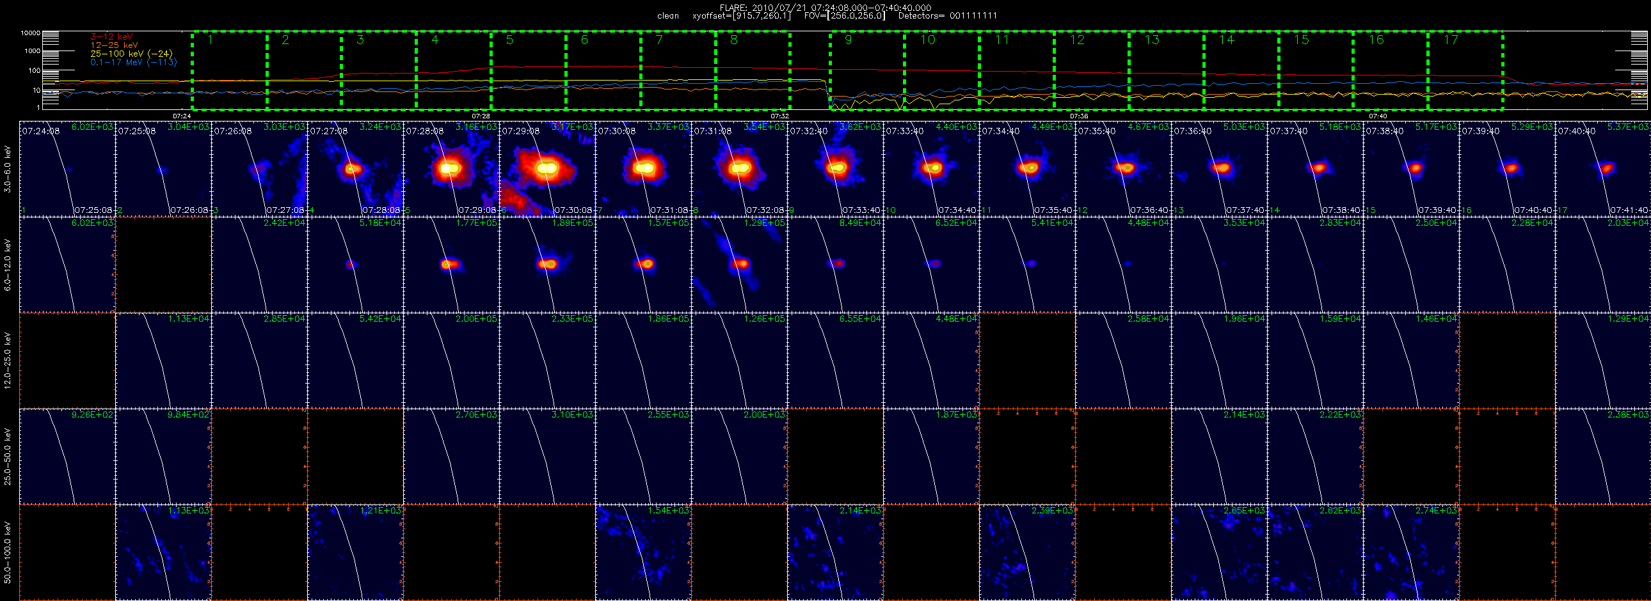Click the "3.0-6.0 keV" row label
This screenshot has height=601, width=1651.
(x=8, y=169)
